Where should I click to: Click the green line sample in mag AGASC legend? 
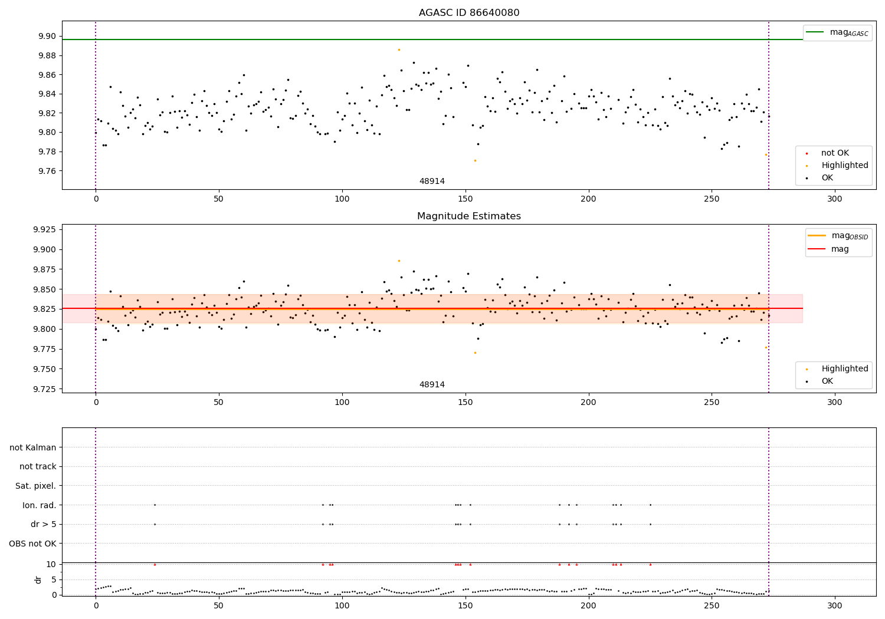815,32
